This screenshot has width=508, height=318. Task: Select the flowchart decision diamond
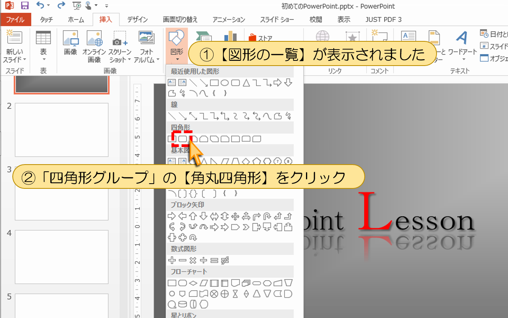pos(193,283)
